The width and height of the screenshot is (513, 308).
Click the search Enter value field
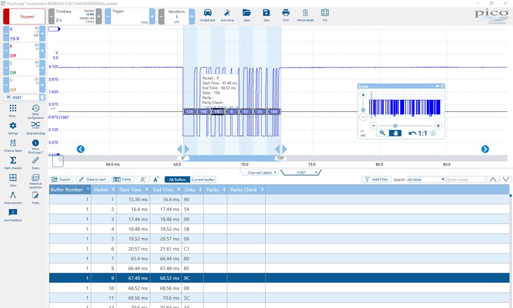[x=466, y=179]
